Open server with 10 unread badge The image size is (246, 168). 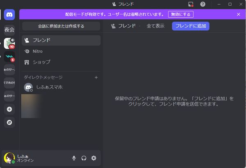click(9, 43)
